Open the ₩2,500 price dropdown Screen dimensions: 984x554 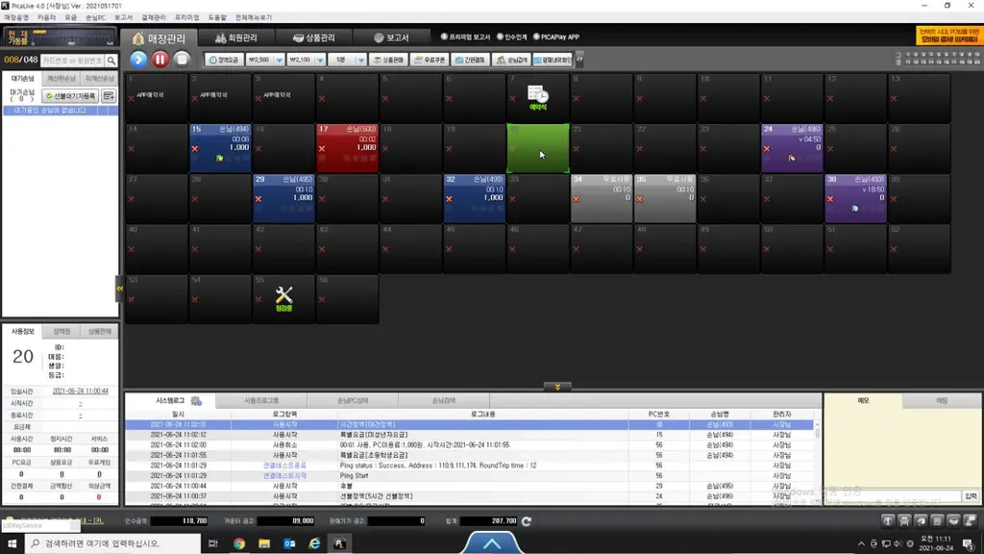(280, 60)
